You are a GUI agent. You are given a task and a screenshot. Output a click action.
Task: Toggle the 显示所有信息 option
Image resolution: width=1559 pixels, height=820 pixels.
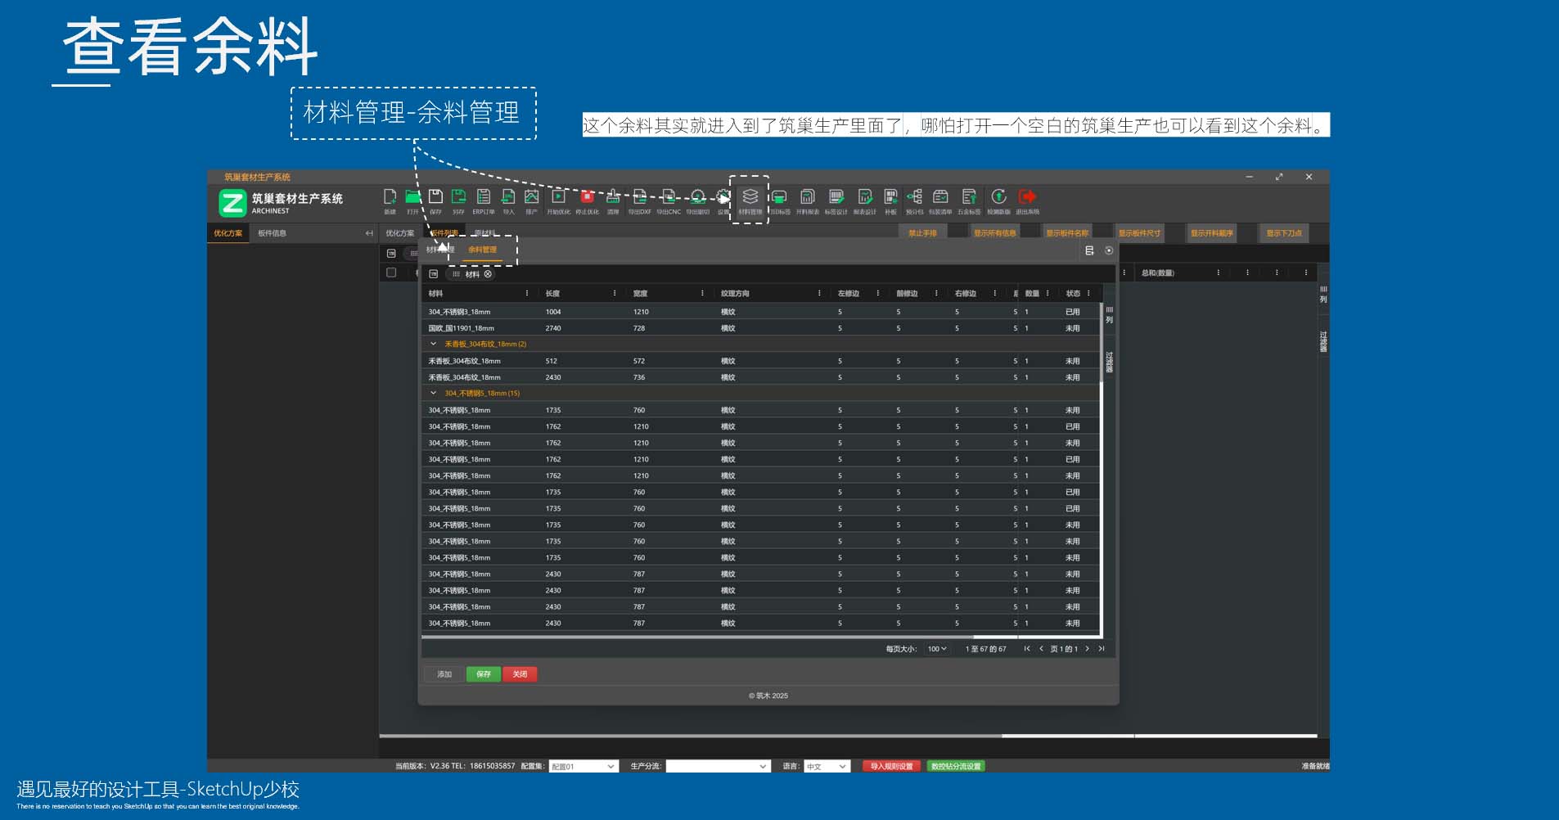pyautogui.click(x=994, y=233)
